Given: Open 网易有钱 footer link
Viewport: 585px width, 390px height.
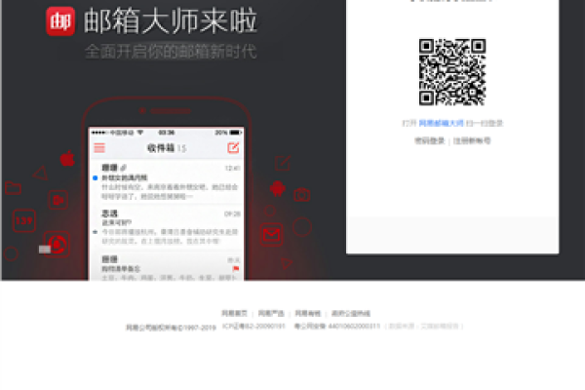Looking at the screenshot, I should [x=308, y=313].
